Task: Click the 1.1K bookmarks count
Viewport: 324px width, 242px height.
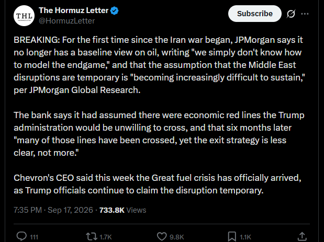Action: [245, 237]
